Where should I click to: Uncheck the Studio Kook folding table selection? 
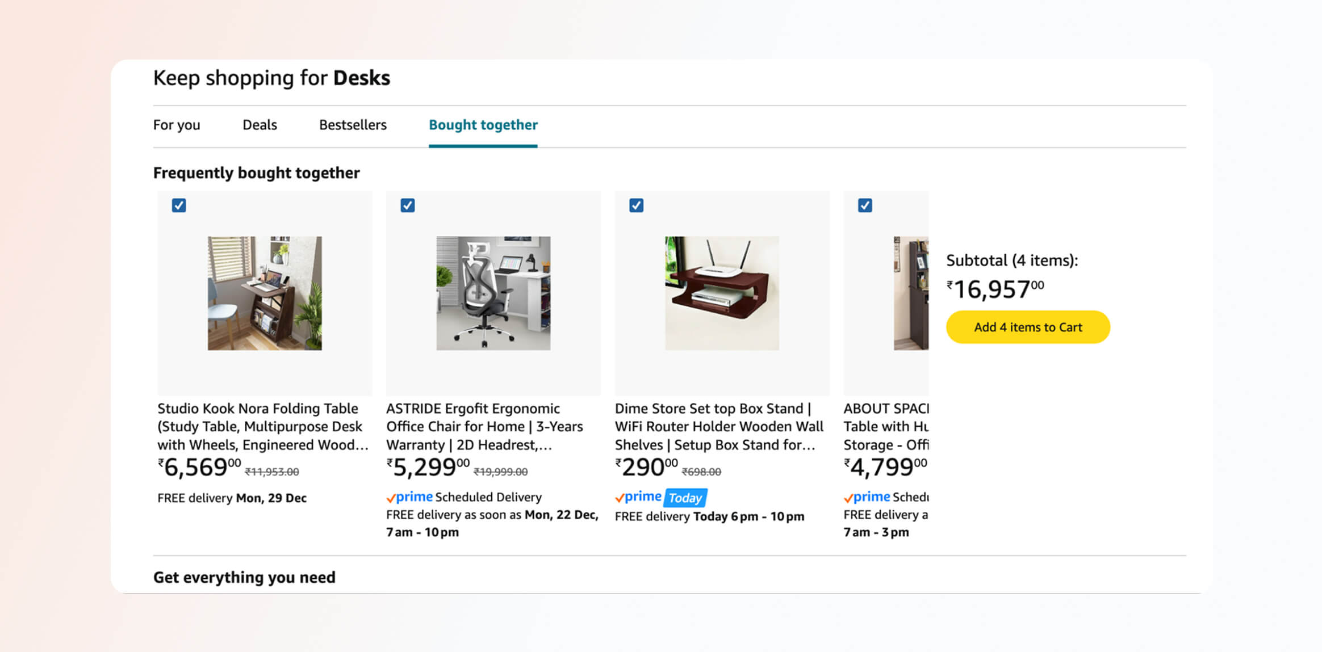[178, 205]
